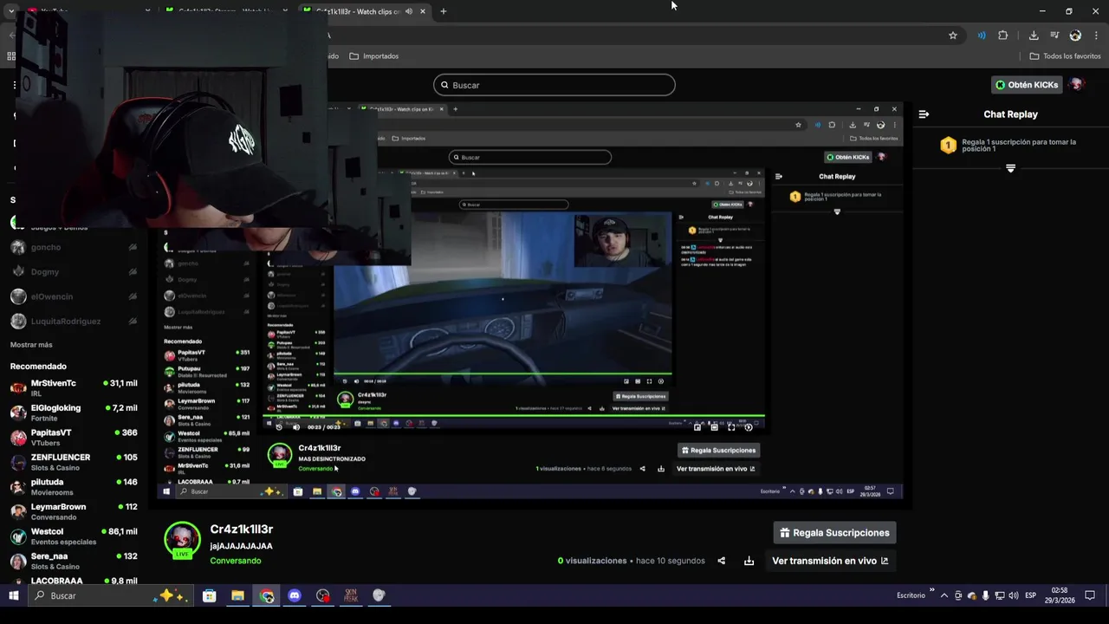Expand the gift subscription leaderboard arrow
This screenshot has height=624, width=1109.
[1010, 168]
